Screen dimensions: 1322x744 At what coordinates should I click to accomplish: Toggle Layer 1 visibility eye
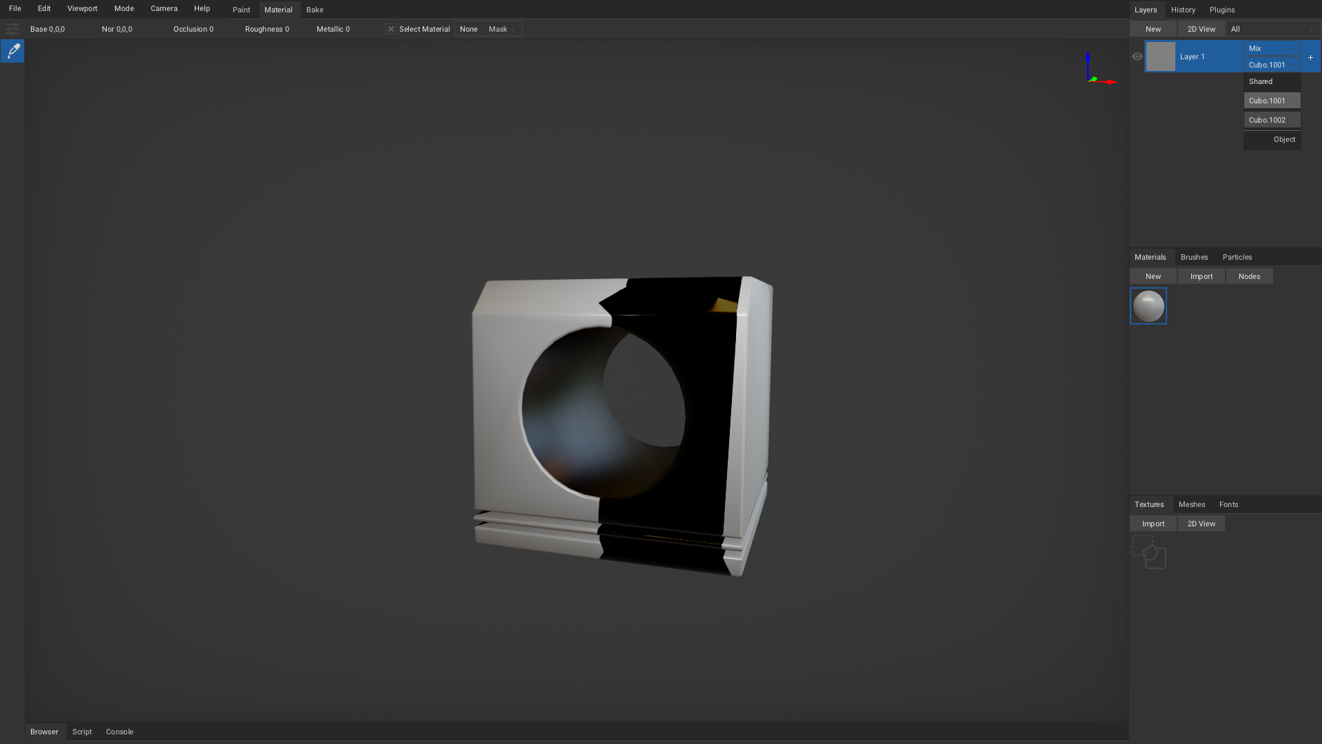click(1137, 56)
